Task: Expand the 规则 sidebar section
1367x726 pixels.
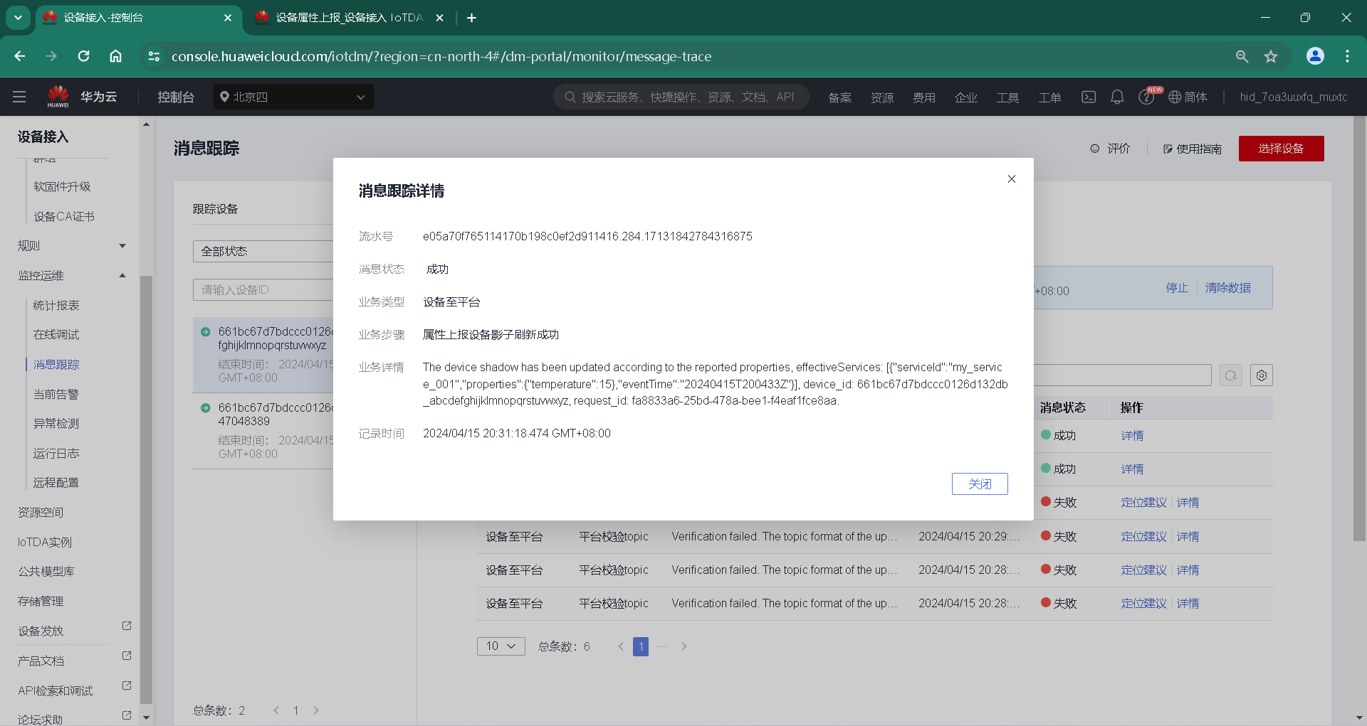Action: [x=71, y=246]
